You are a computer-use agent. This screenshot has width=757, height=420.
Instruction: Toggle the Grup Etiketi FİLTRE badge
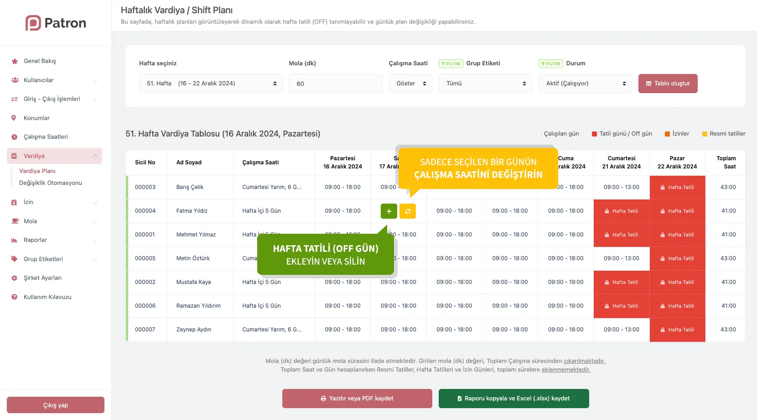click(x=451, y=64)
